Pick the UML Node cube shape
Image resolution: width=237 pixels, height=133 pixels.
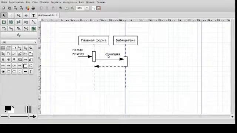point(25,66)
